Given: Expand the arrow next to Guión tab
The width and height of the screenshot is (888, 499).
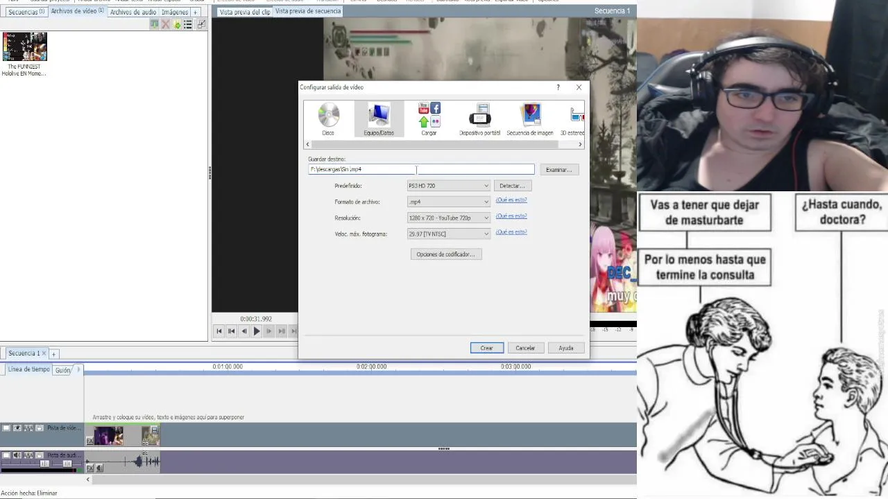Looking at the screenshot, I should 78,369.
